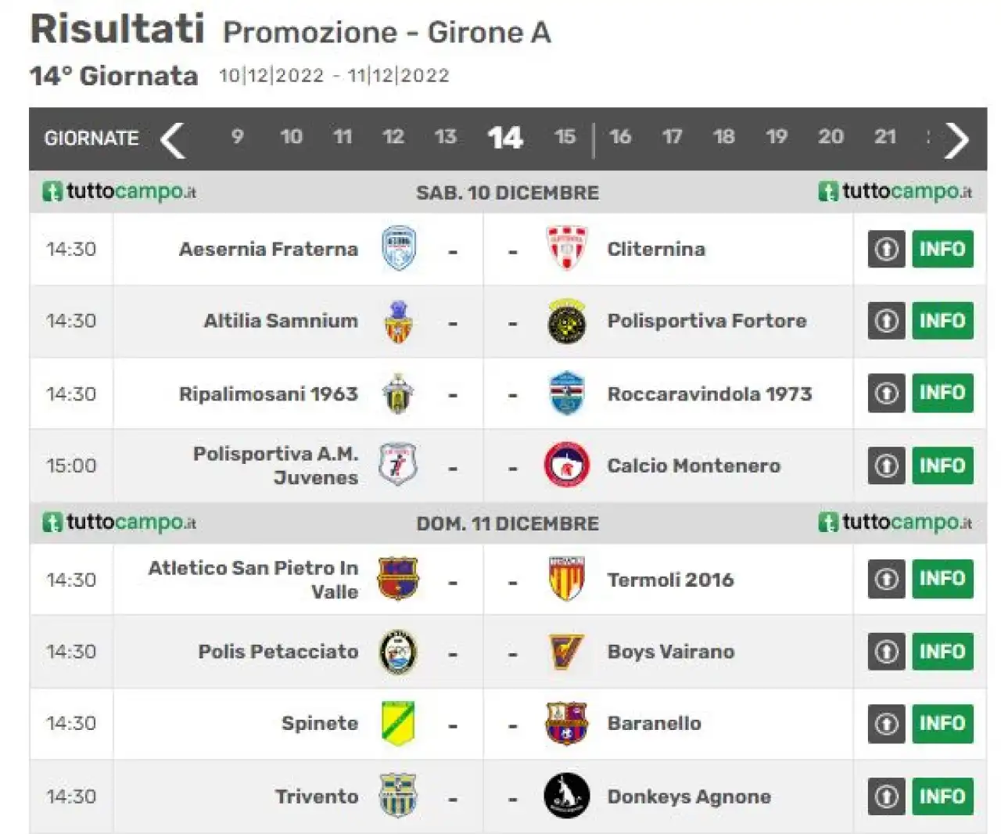Show next giornate with right chevron
The height and width of the screenshot is (834, 1001).
coord(956,140)
